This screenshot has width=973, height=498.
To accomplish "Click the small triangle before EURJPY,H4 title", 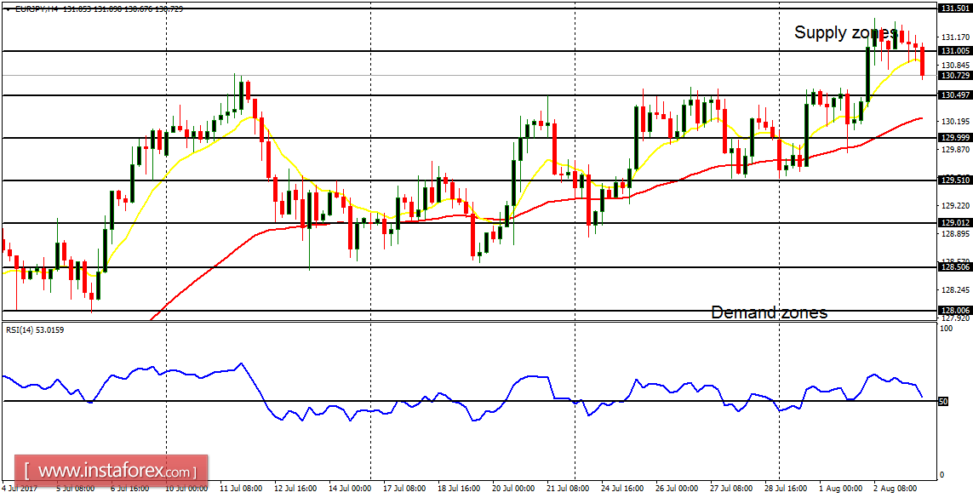I will [x=7, y=10].
